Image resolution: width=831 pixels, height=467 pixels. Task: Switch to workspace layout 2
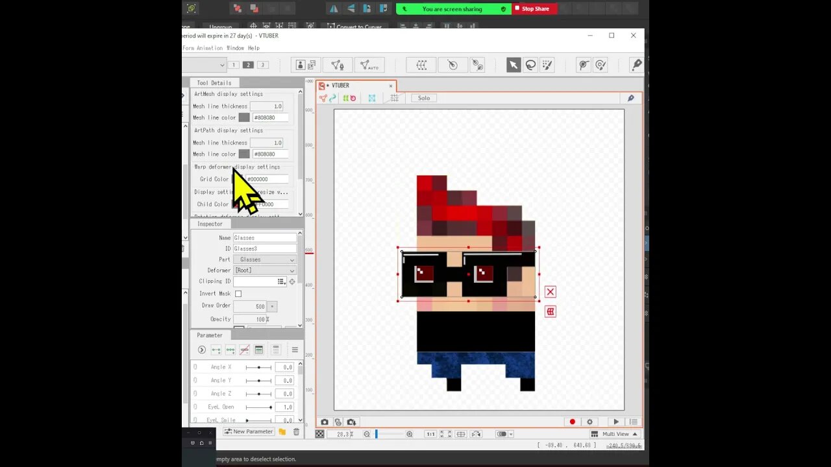coord(248,65)
